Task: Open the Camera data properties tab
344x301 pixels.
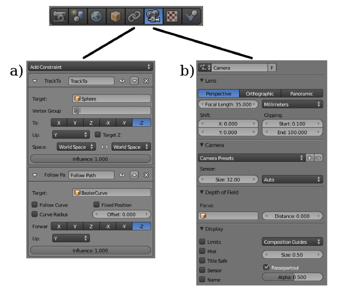Action: coord(153,16)
